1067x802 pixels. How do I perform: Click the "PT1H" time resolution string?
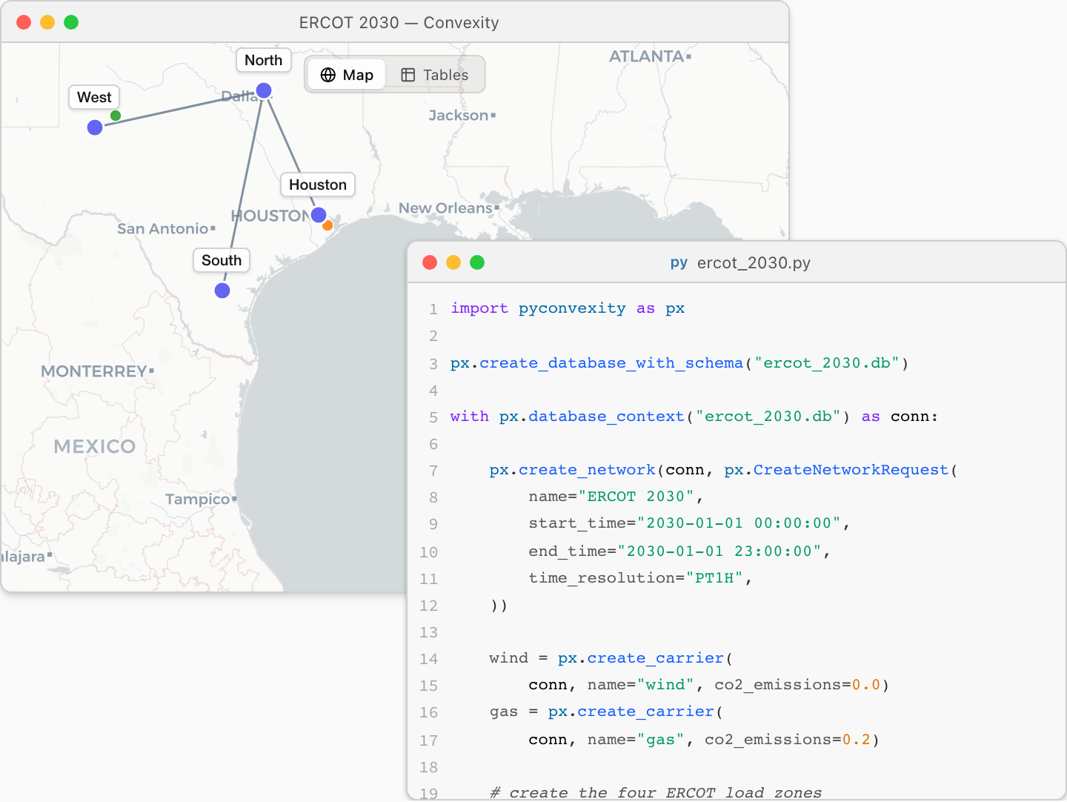click(x=714, y=578)
